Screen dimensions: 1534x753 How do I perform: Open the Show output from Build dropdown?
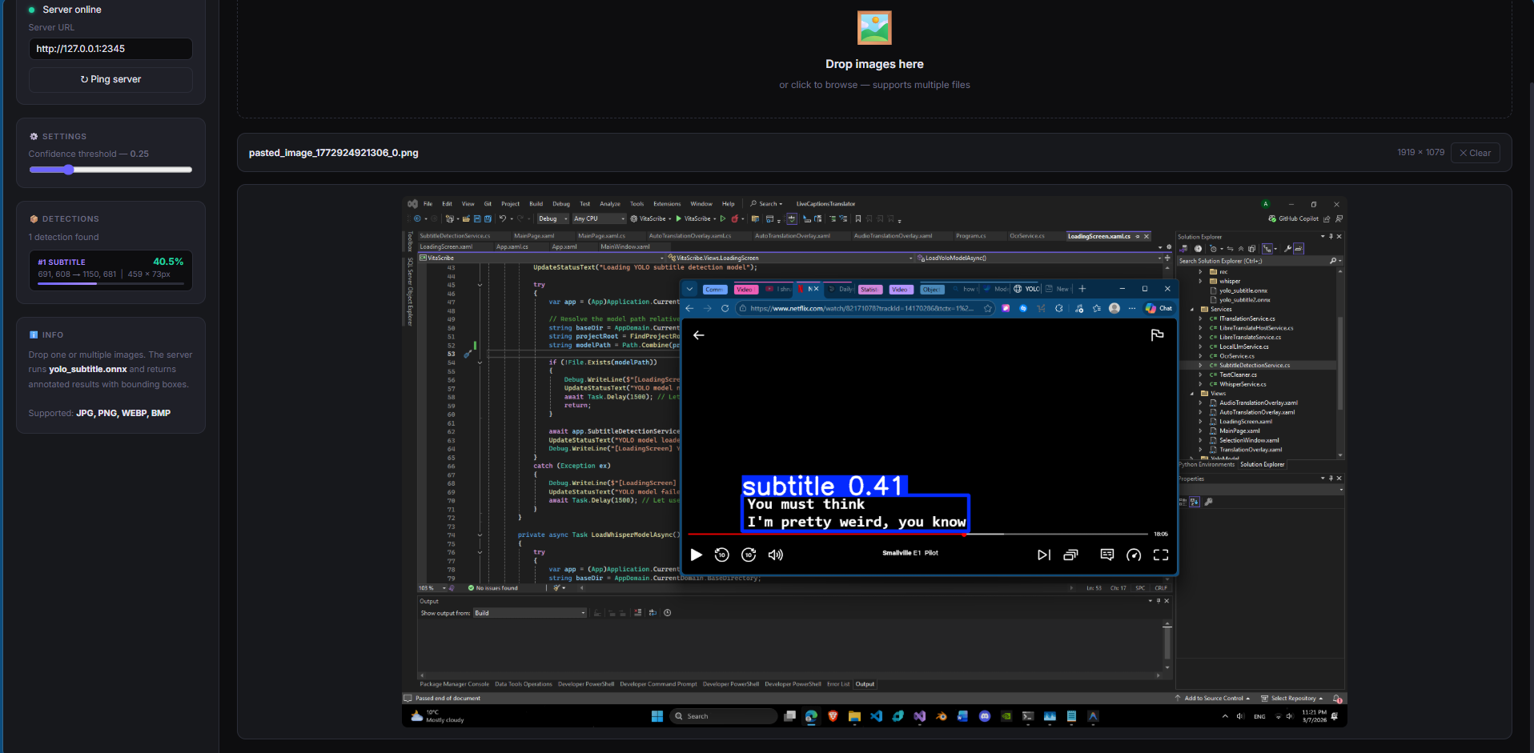pos(529,613)
